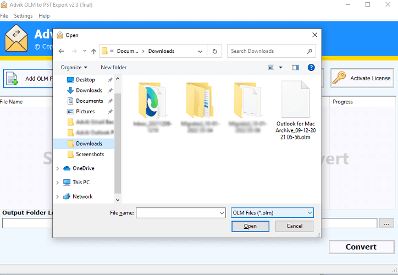Go back with the dialog's back arrow
The image size is (398, 275).
tap(61, 51)
